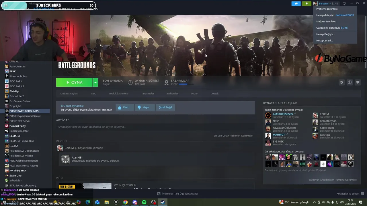Open friend BeraatCeylan entry
Image resolution: width=367 pixels, height=206 pixels.
click(x=328, y=121)
